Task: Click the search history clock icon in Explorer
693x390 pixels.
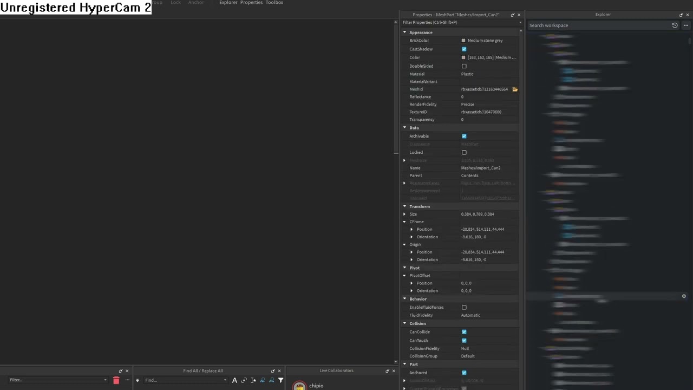Action: (x=675, y=25)
